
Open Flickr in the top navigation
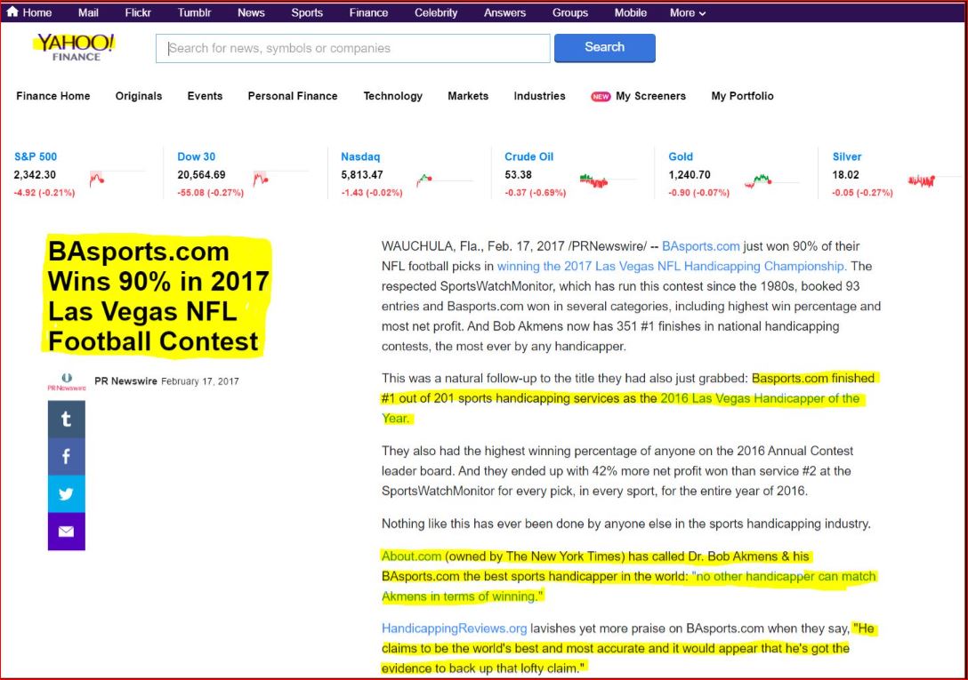coord(138,12)
